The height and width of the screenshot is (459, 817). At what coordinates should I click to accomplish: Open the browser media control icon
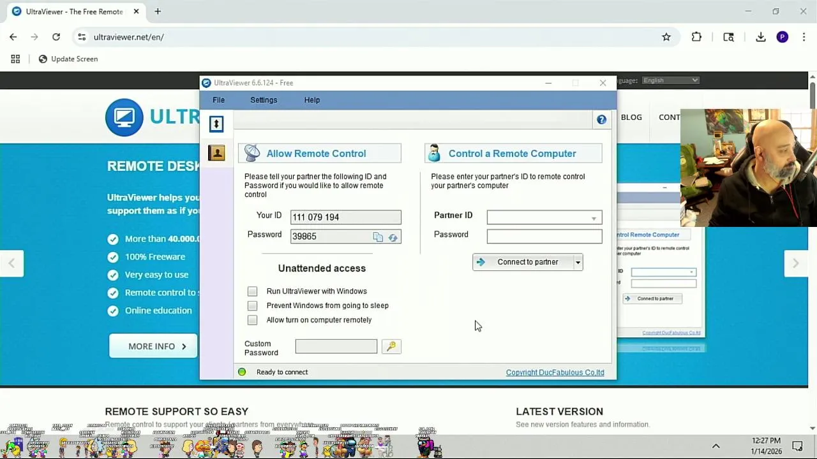pyautogui.click(x=728, y=37)
